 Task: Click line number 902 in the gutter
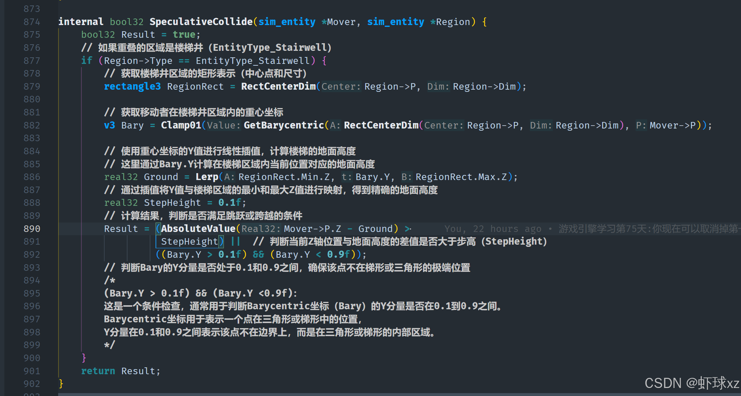32,384
